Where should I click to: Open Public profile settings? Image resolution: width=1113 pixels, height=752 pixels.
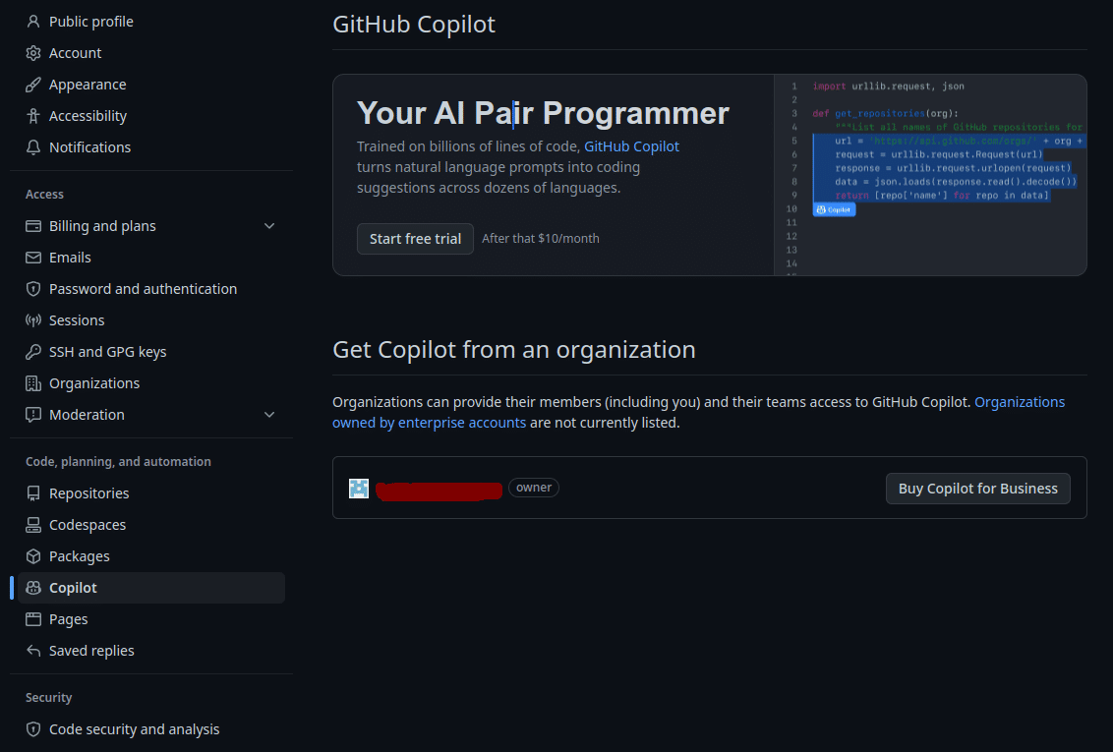click(151, 22)
